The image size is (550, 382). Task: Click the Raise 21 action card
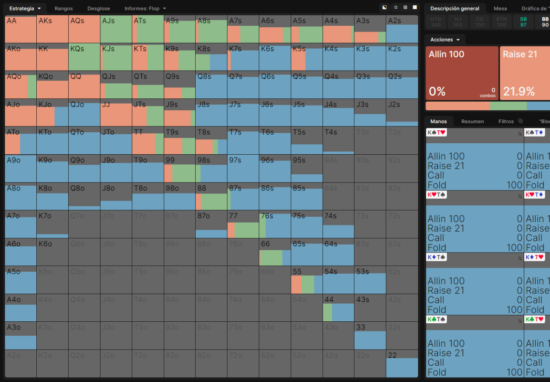(525, 74)
